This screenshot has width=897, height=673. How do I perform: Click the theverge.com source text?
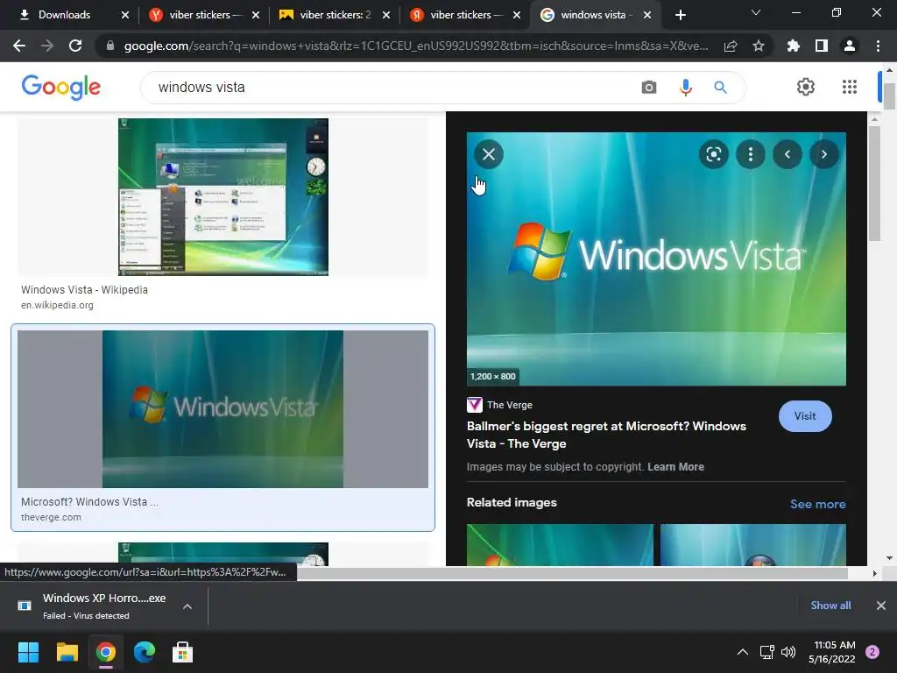(x=51, y=517)
